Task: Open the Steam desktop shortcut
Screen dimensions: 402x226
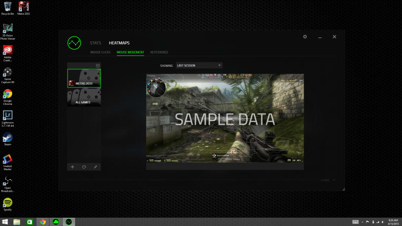Action: pos(8,139)
